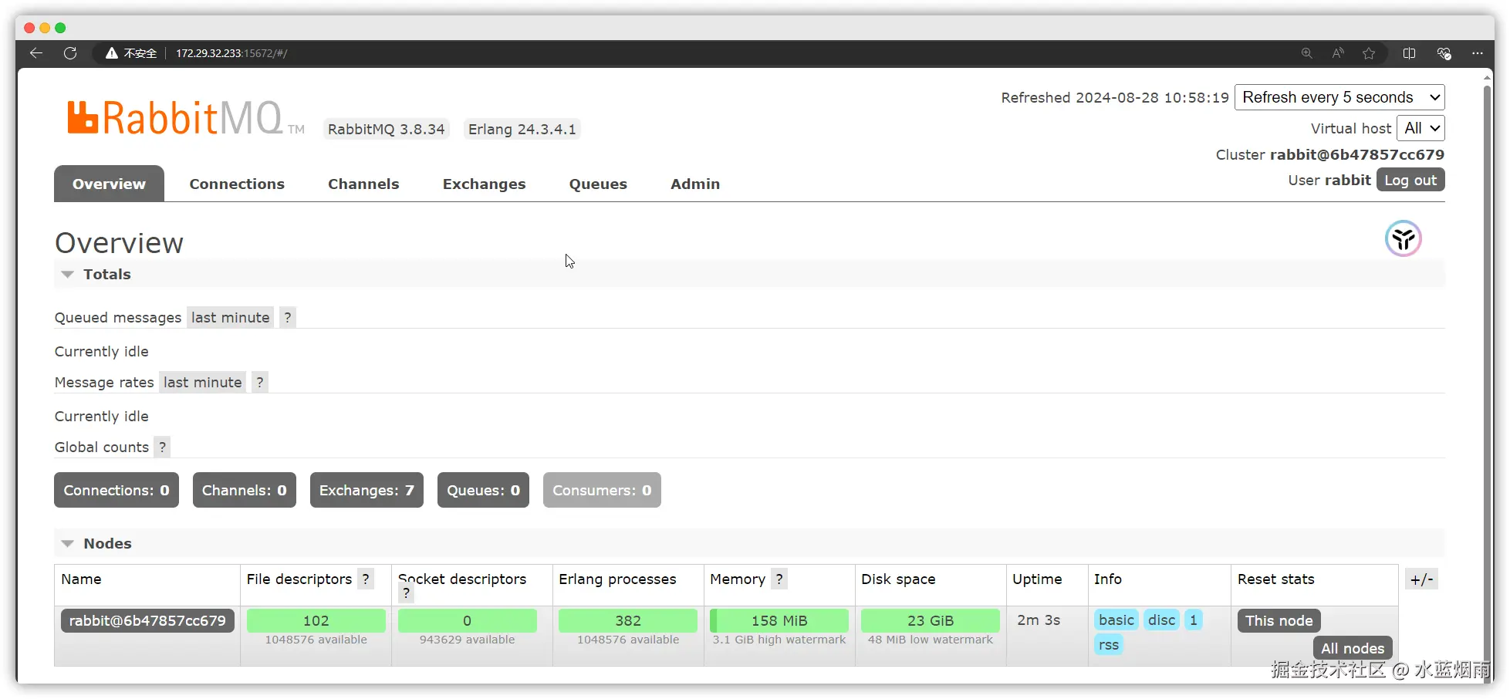
Task: Click the Socket descriptors 0 usage bar
Action: 467,620
